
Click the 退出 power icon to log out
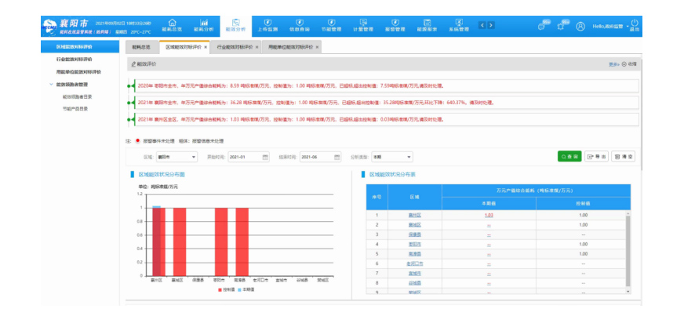click(x=634, y=24)
